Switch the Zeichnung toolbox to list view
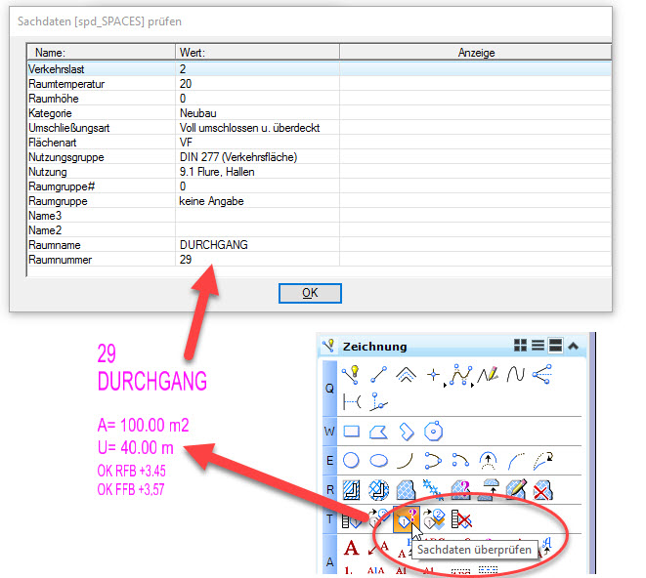 coord(538,346)
